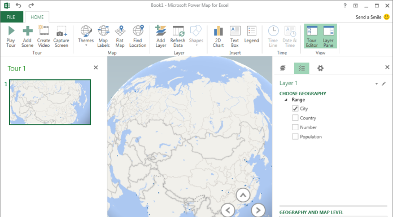Add Layer to the map

point(161,36)
